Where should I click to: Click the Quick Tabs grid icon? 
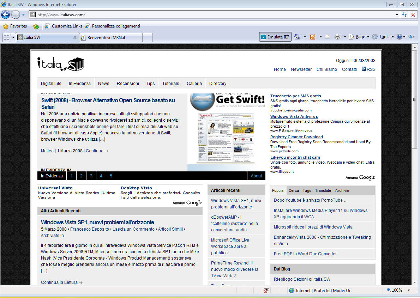click(x=6, y=37)
